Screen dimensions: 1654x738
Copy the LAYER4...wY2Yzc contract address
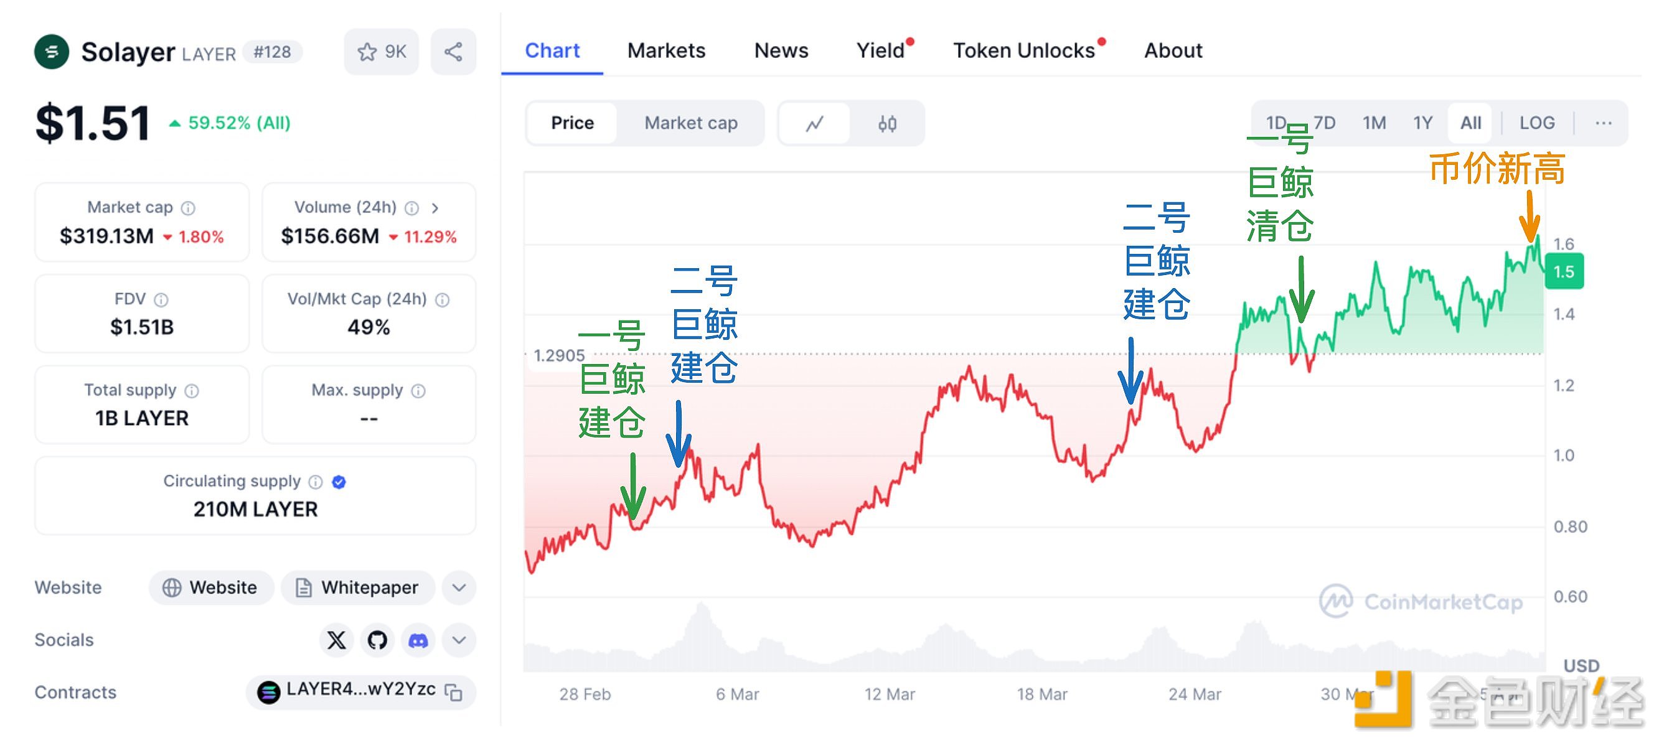pos(454,693)
